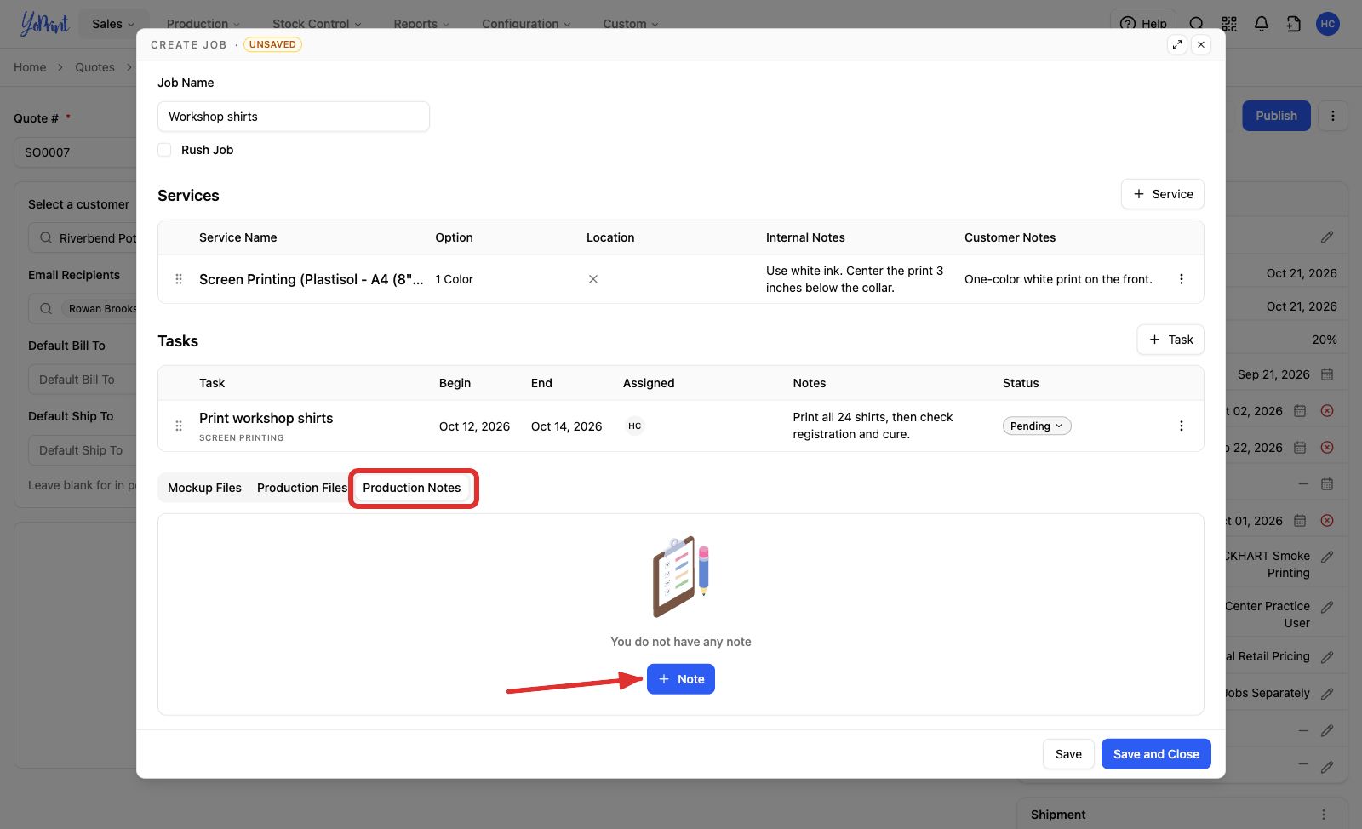The width and height of the screenshot is (1362, 829).
Task: Expand the Create Job dialog to fullscreen
Action: (x=1177, y=44)
